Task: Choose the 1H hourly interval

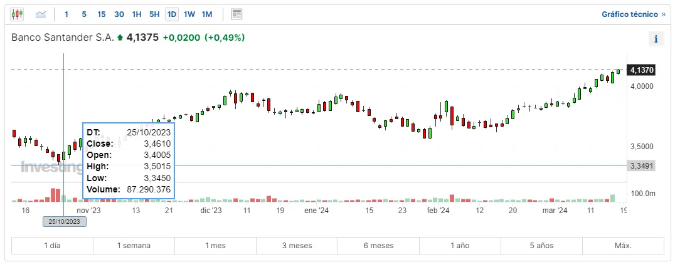Action: 137,14
